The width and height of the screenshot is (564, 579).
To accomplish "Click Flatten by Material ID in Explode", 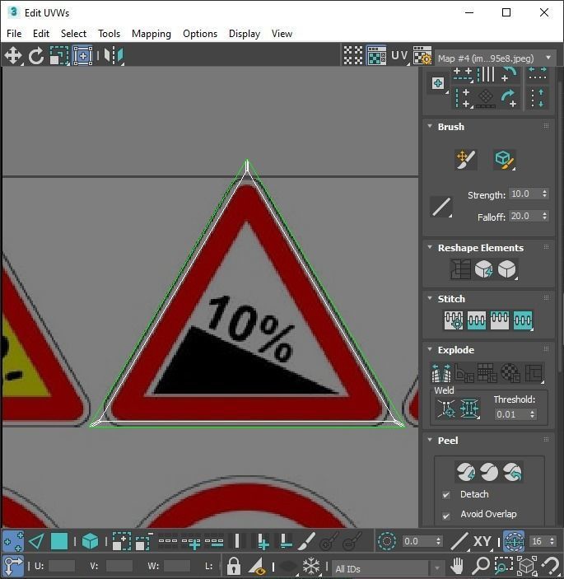I will 510,373.
